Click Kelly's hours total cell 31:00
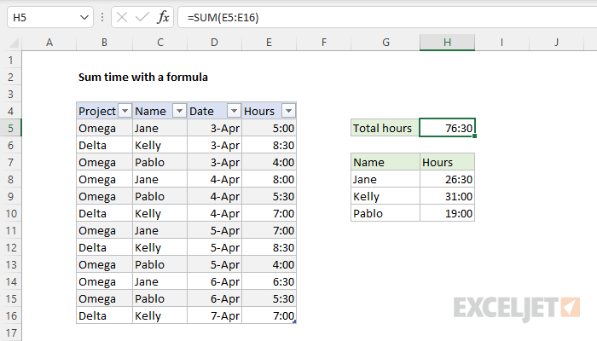Viewport: 597px width, 341px height. pyautogui.click(x=447, y=196)
